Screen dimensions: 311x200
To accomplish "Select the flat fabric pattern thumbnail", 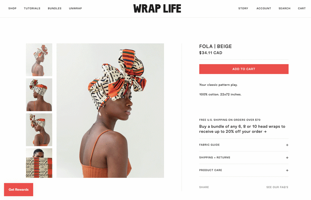I will 39,163.
